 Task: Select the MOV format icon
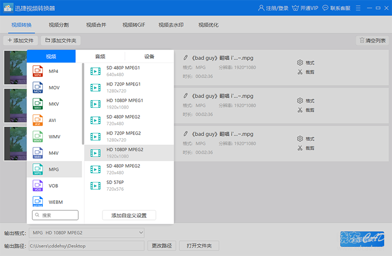38,88
